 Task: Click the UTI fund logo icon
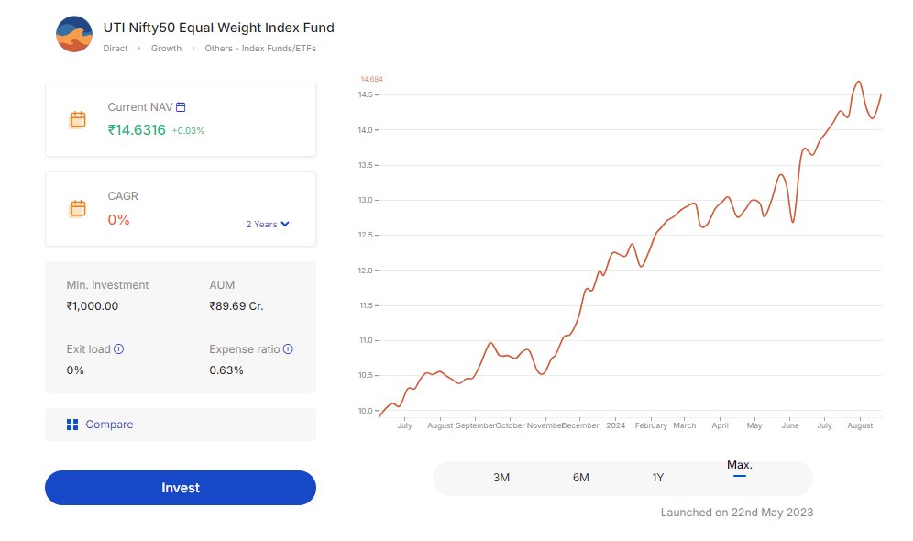pos(74,34)
